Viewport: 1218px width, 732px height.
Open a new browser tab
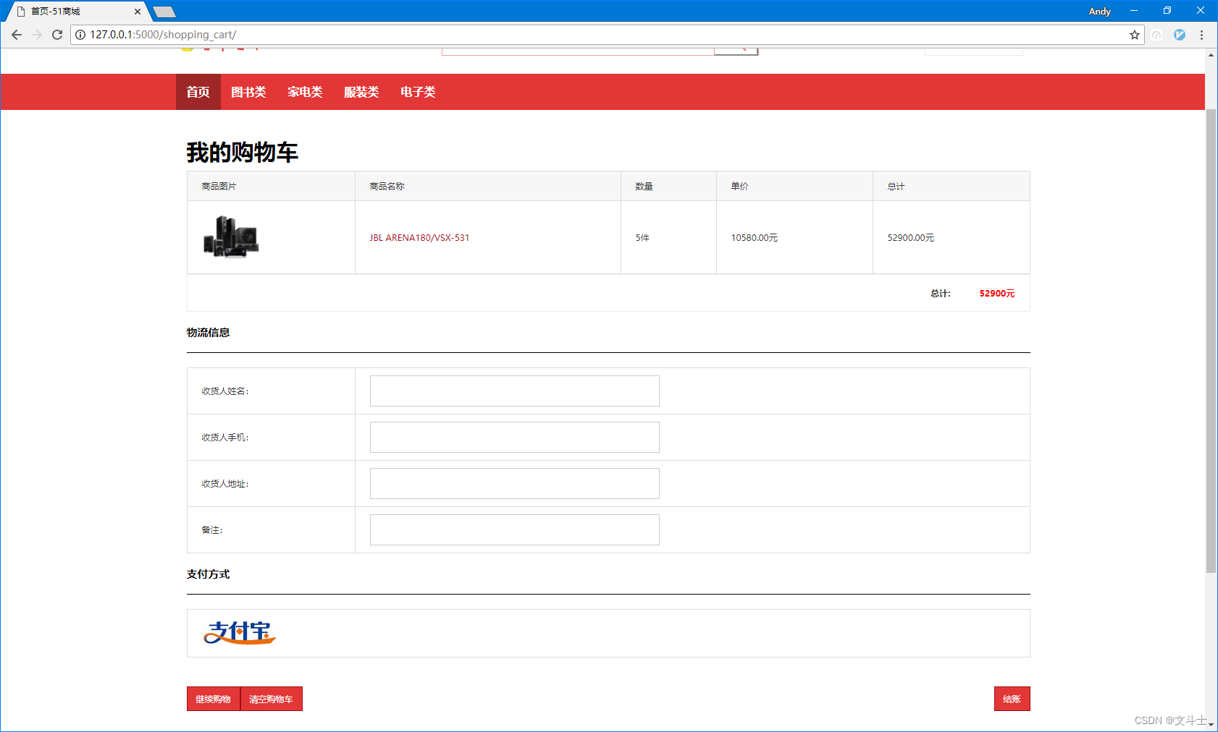coord(164,12)
